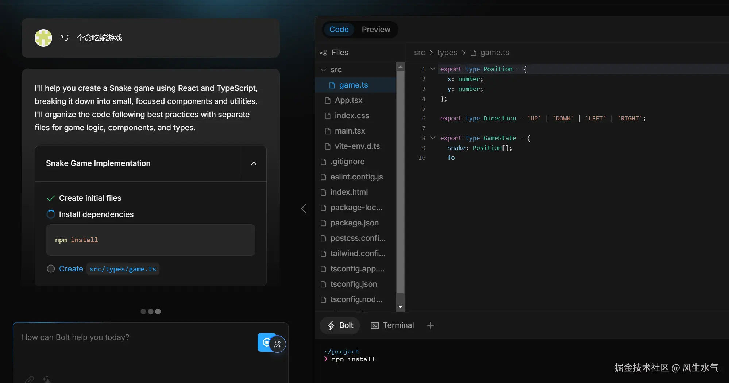The width and height of the screenshot is (729, 383).
Task: Click the src breadcrumb segment
Action: [x=419, y=53]
